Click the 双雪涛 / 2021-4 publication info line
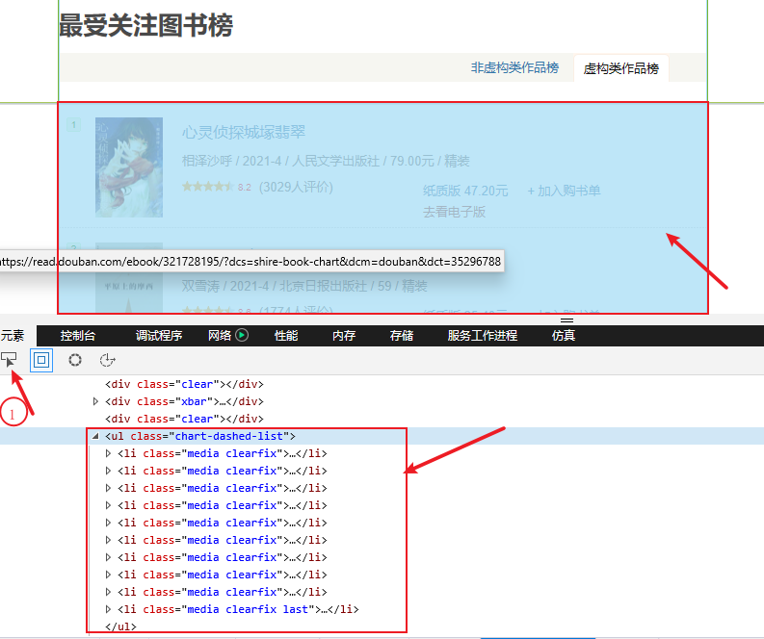 (x=304, y=286)
